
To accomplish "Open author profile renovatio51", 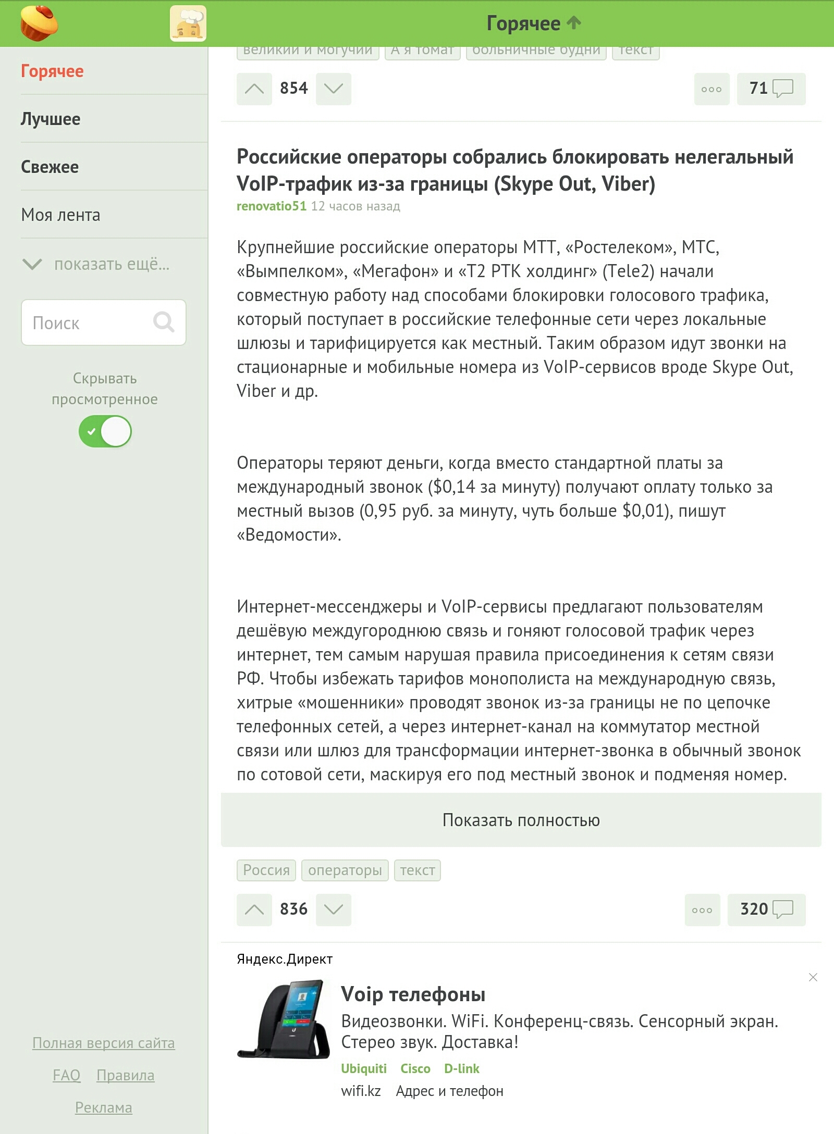I will [x=272, y=206].
